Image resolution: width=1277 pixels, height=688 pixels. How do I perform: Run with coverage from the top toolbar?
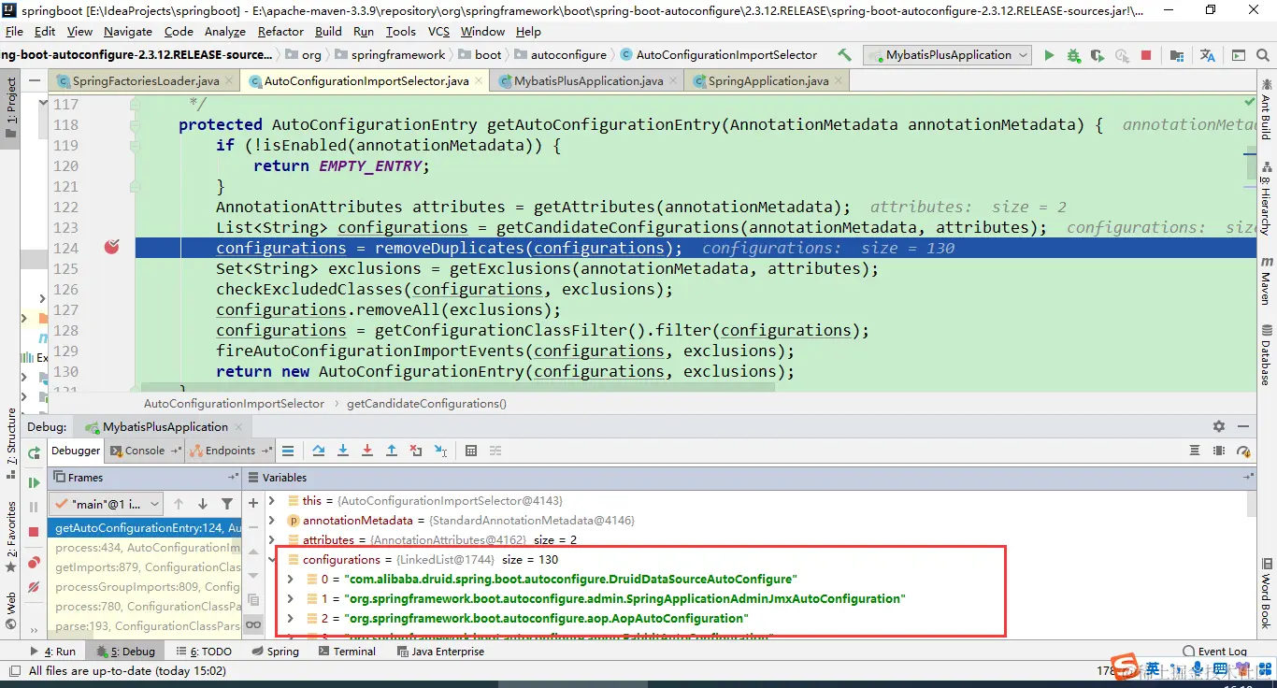coord(1098,55)
